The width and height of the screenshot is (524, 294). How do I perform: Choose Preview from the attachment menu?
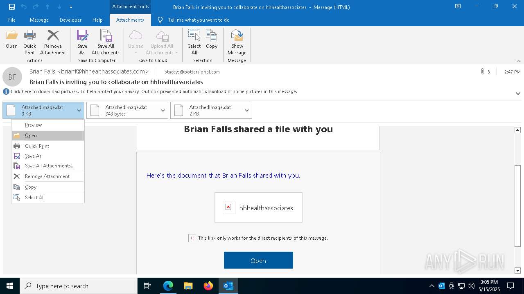pos(48,125)
